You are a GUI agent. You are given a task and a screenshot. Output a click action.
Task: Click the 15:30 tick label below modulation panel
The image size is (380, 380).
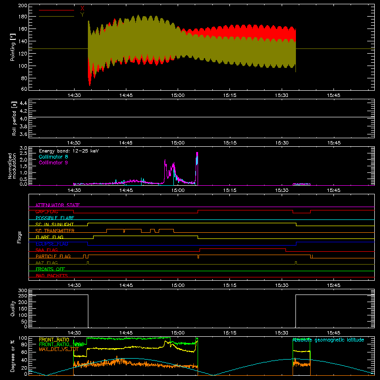pos(282,190)
